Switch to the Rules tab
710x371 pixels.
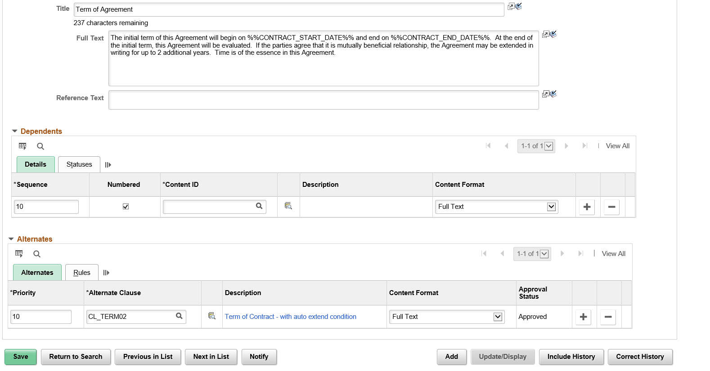click(x=82, y=273)
